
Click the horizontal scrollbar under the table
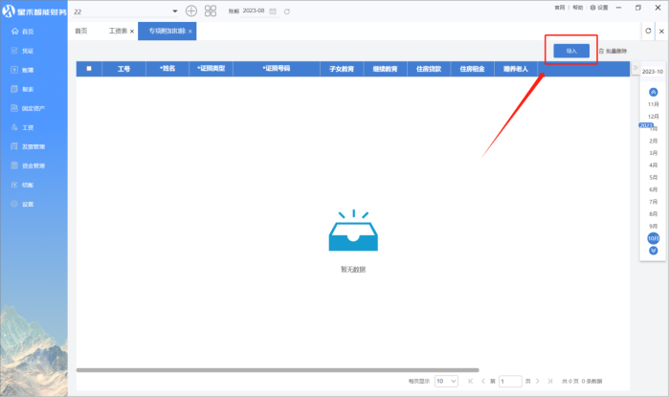tap(278, 369)
